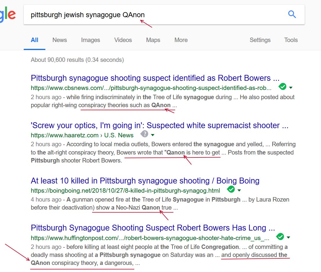Click green checkmark badge beside Huffington Post result
Viewport: 321px width, 272px height.
click(280, 236)
